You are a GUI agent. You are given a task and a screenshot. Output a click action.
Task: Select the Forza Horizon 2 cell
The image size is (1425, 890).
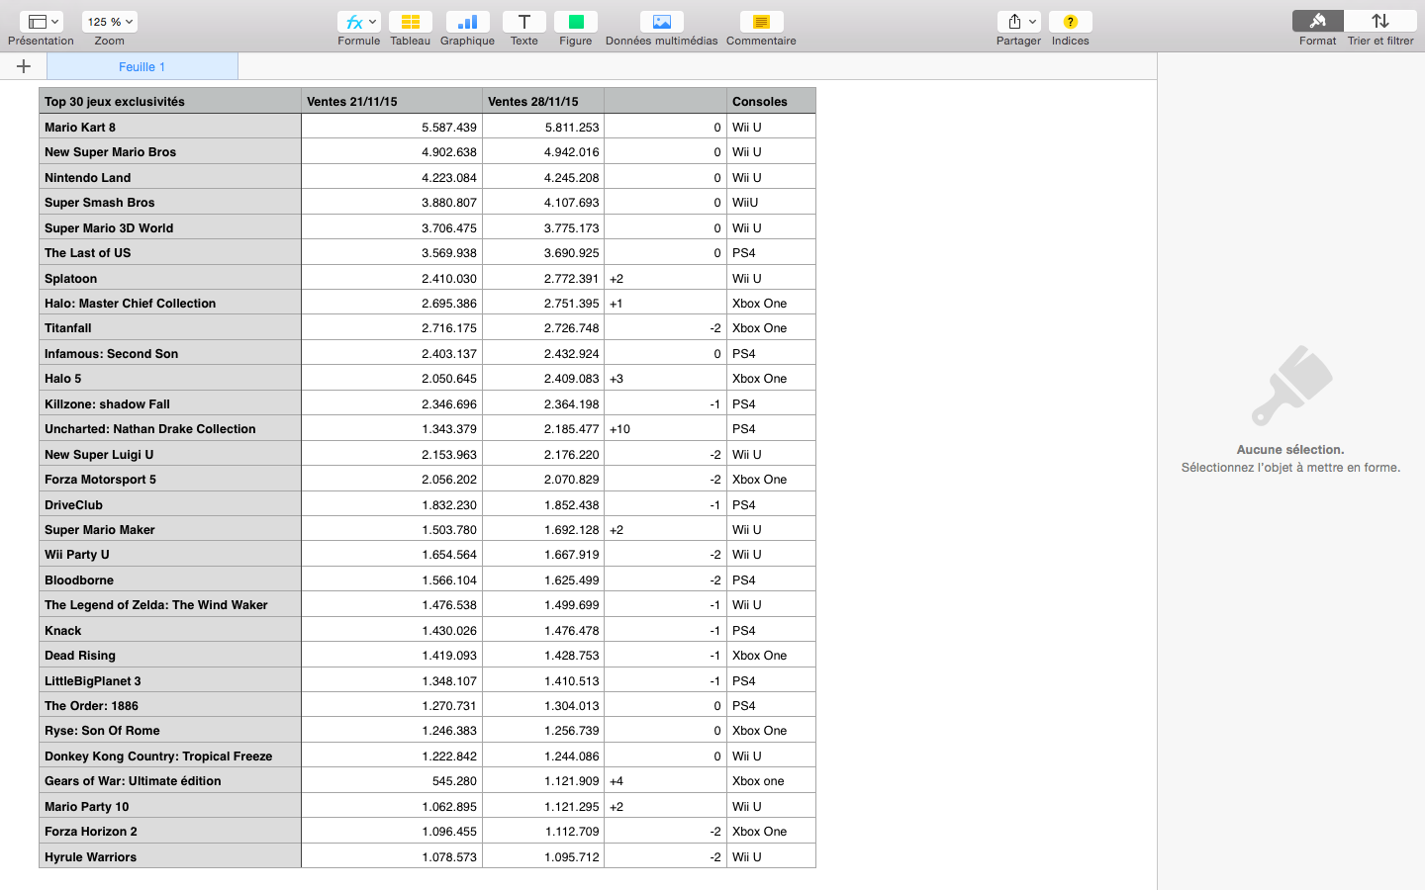[170, 832]
